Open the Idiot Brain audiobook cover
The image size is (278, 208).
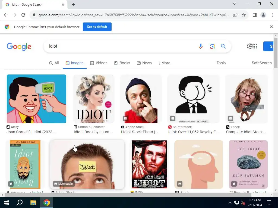(x=25, y=164)
